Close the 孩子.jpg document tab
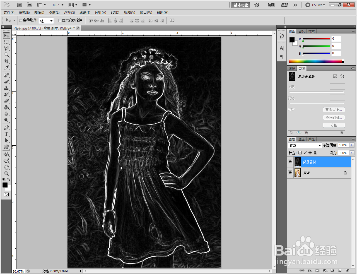The width and height of the screenshot is (357, 274). tap(78, 28)
